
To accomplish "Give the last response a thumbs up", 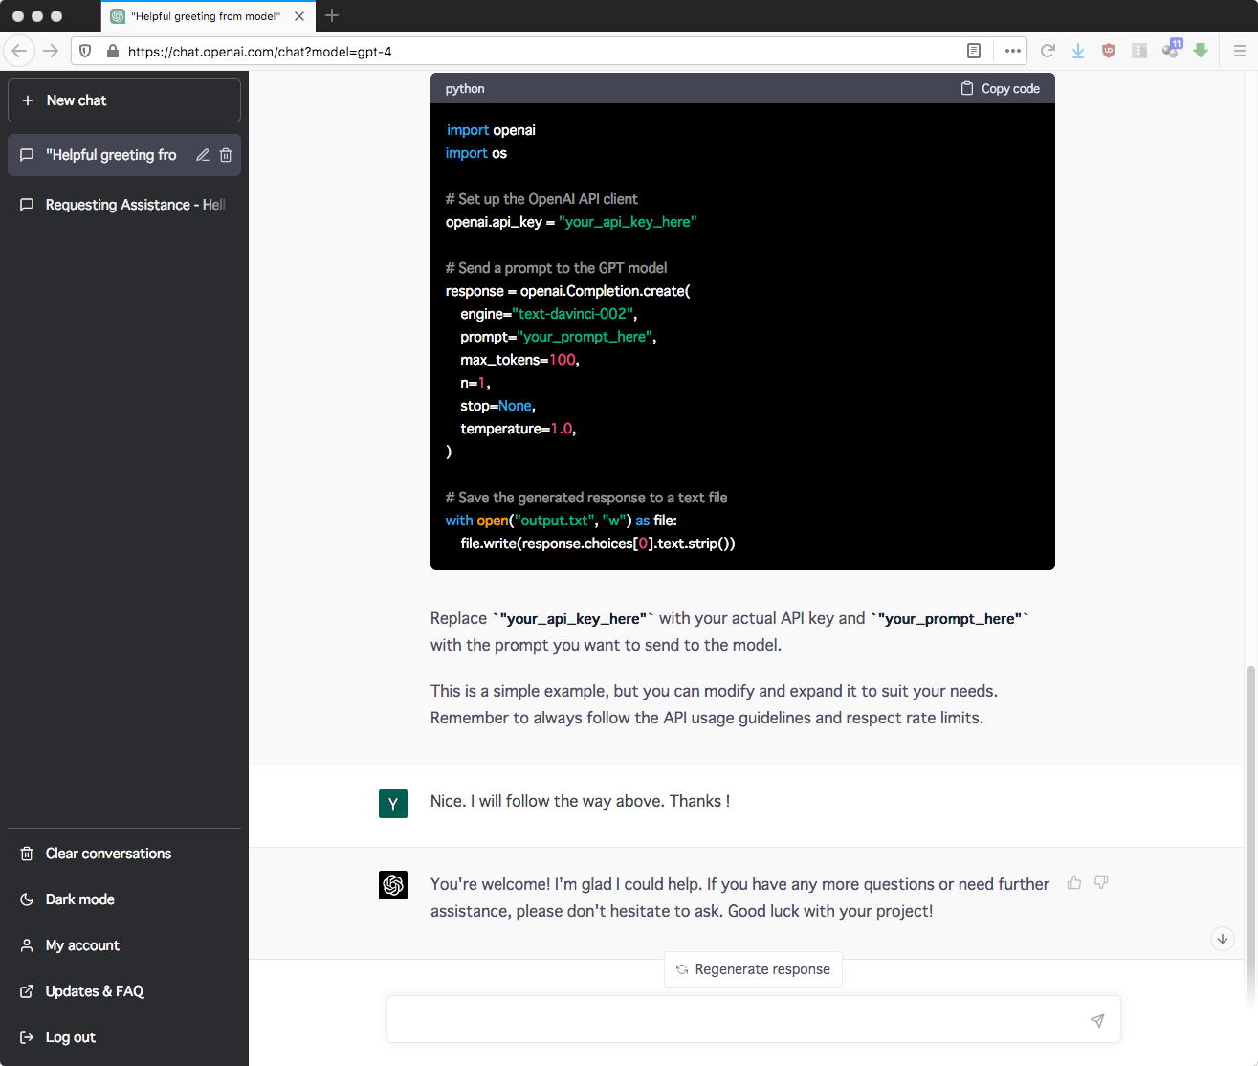I will point(1074,882).
